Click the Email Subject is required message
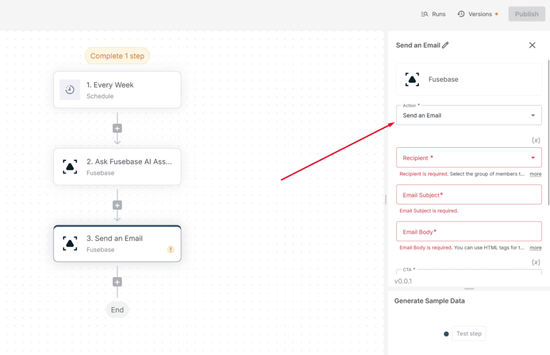This screenshot has width=550, height=355. coord(429,211)
